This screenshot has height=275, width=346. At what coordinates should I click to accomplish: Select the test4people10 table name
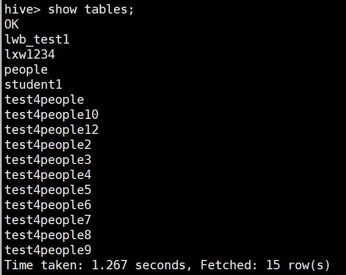click(51, 115)
